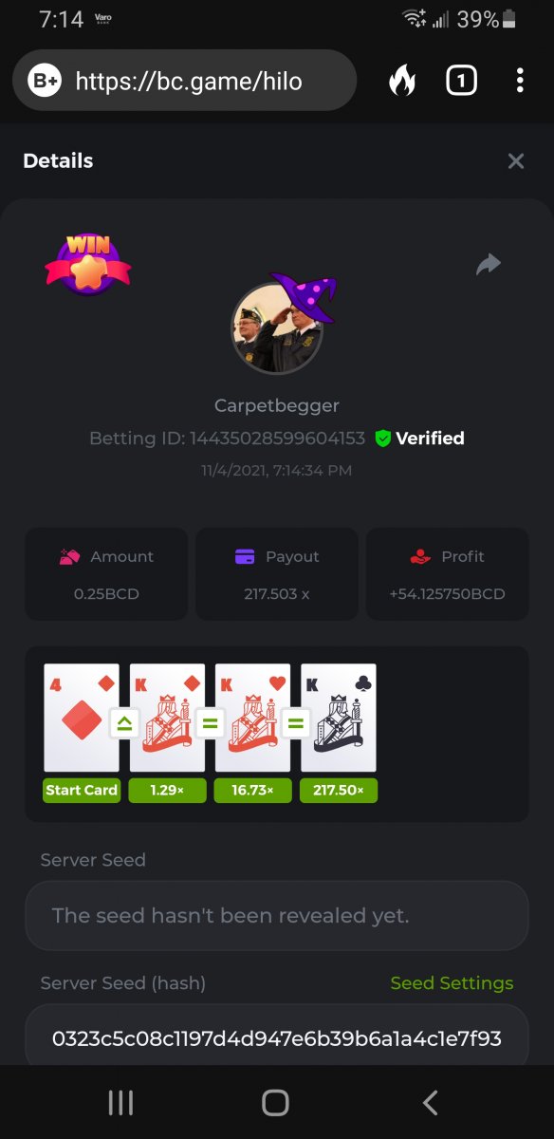Screen dimensions: 554x1139
Task: Close the Details panel
Action: (516, 160)
